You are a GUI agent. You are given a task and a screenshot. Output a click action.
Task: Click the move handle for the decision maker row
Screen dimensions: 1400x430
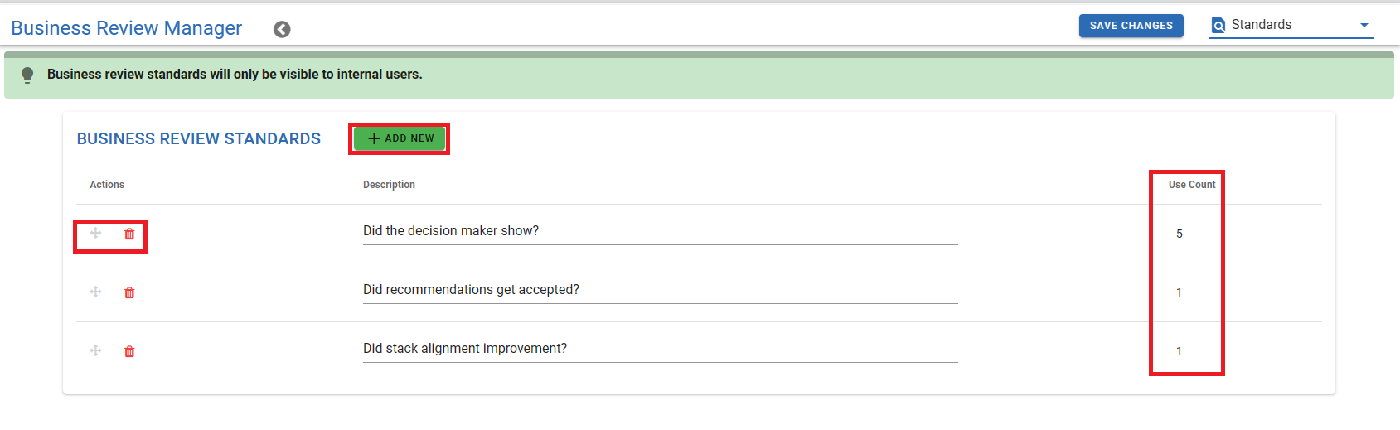tap(95, 234)
